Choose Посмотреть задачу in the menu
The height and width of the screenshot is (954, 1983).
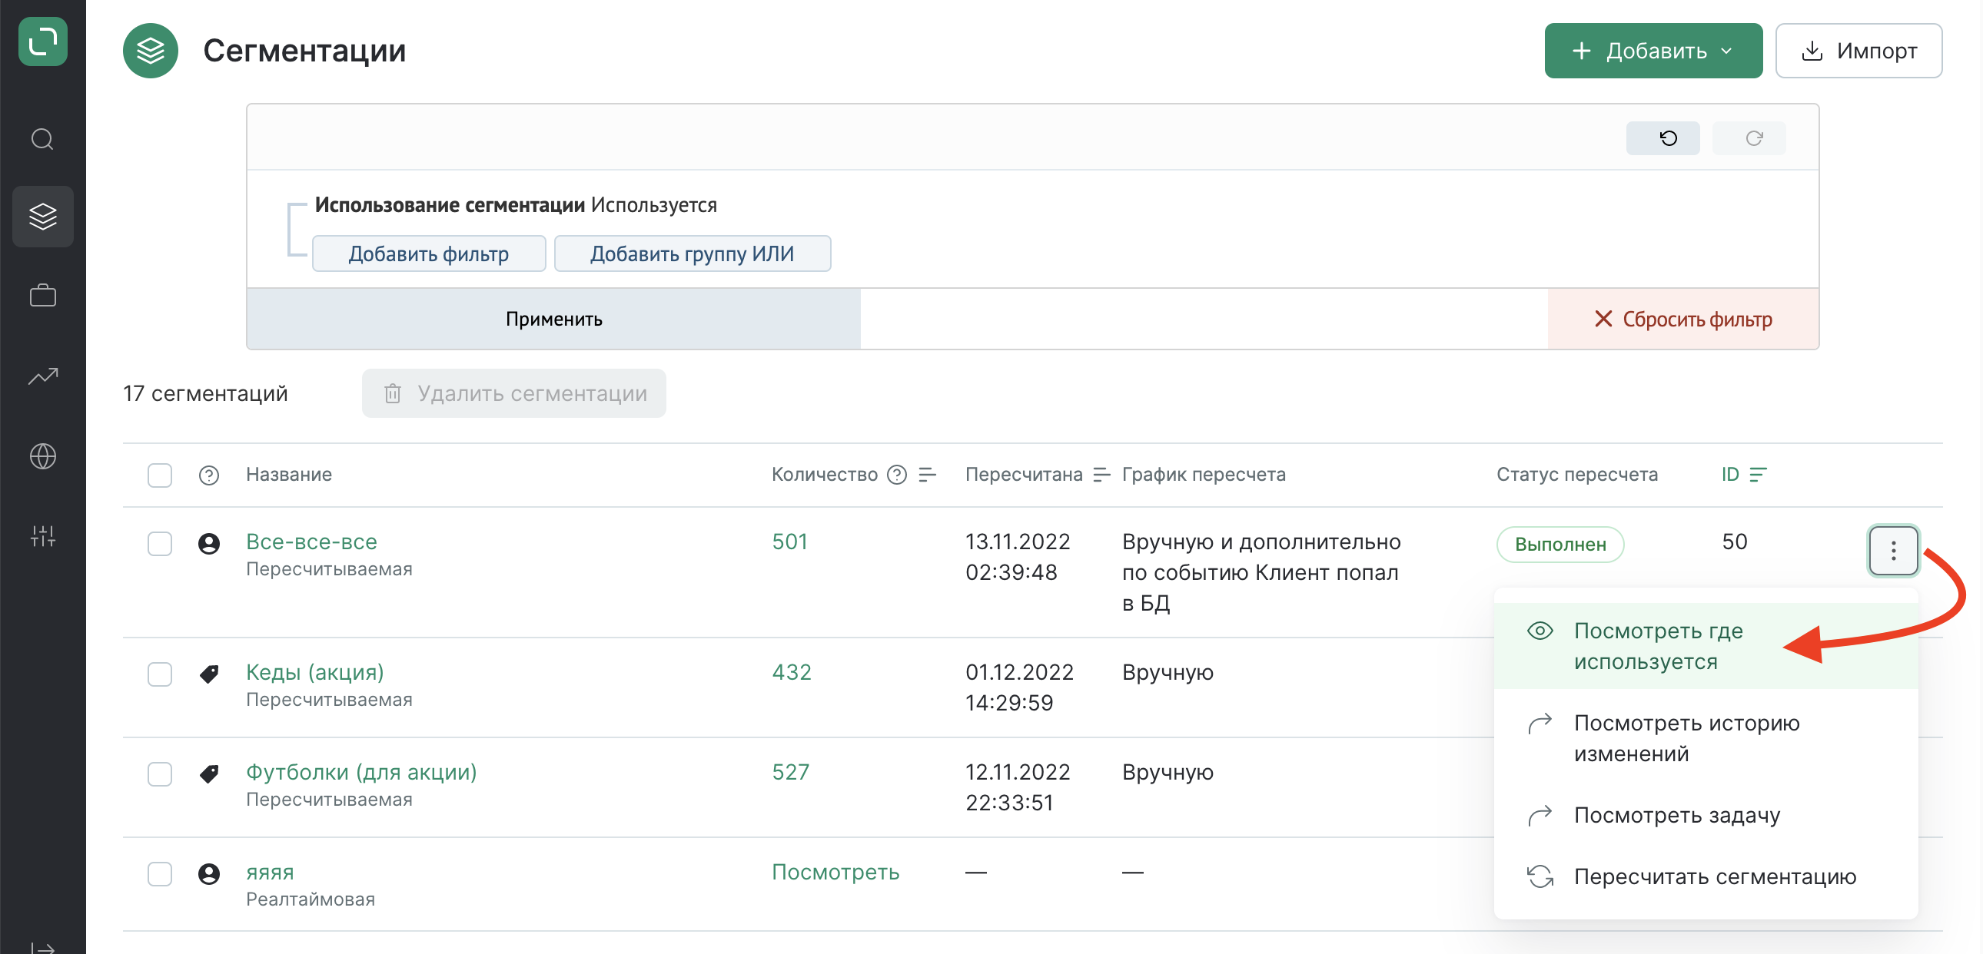click(1705, 816)
